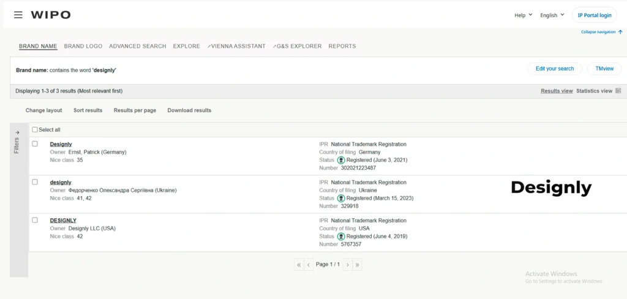Viewport: 627px width, 299px height.
Task: Open the Vienna Assistant link
Action: 236,46
